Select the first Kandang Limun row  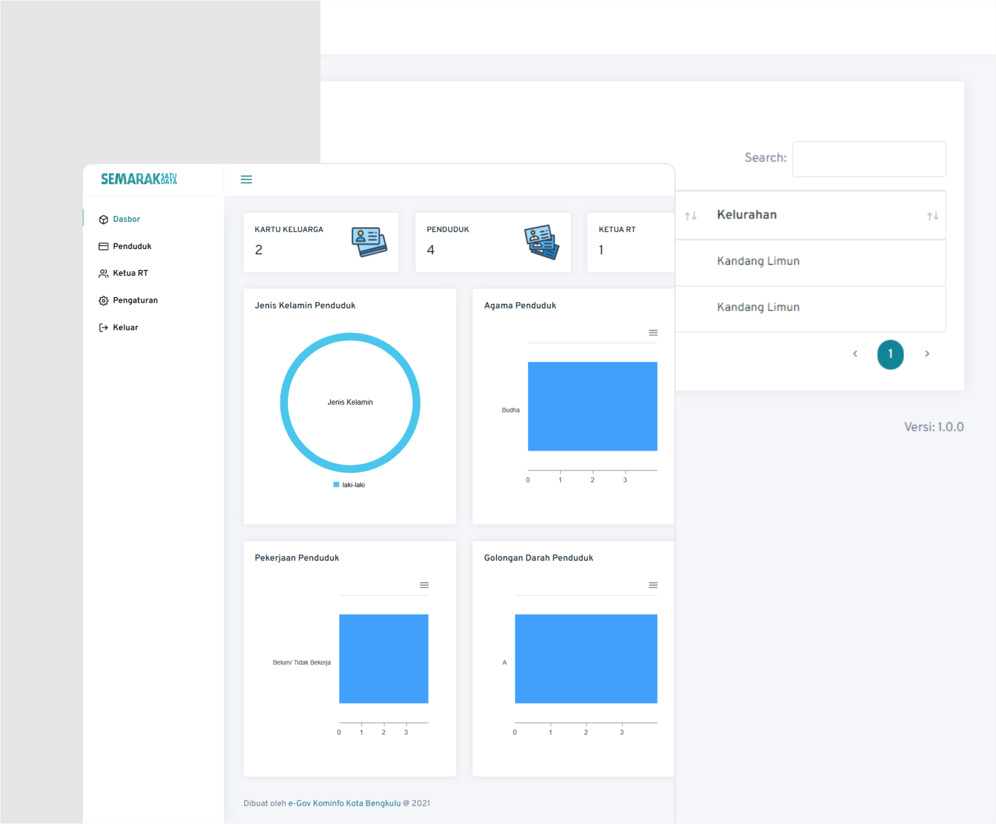[x=810, y=262]
